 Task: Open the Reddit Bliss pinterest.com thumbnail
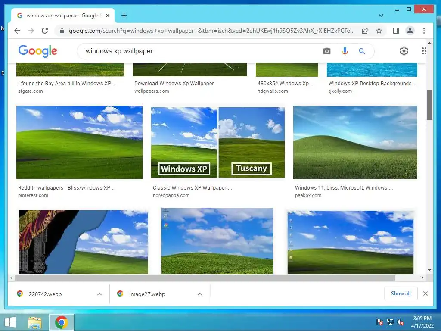coord(79,142)
